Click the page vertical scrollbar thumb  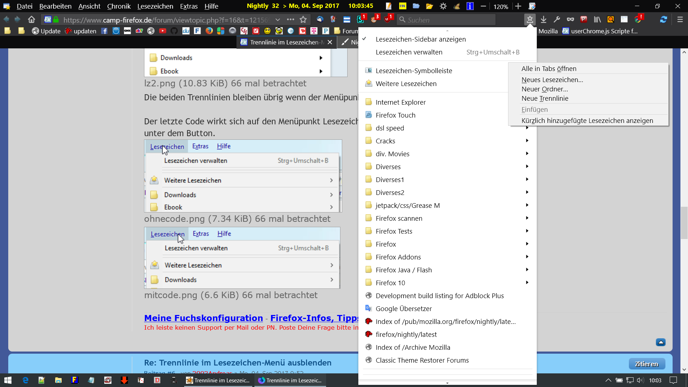tap(684, 222)
